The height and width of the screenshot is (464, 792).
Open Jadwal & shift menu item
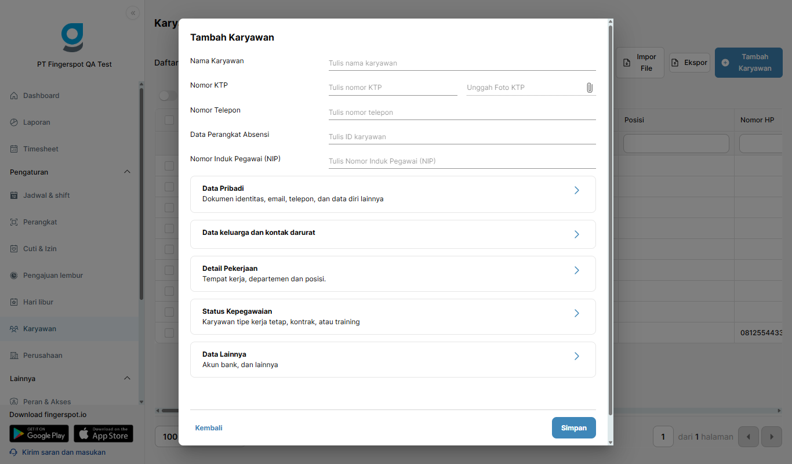click(46, 195)
